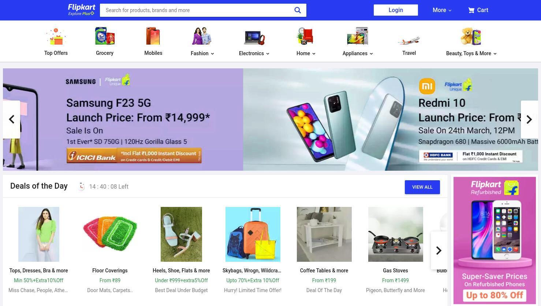Open the Beauty, Toys & More menu

coord(471,53)
